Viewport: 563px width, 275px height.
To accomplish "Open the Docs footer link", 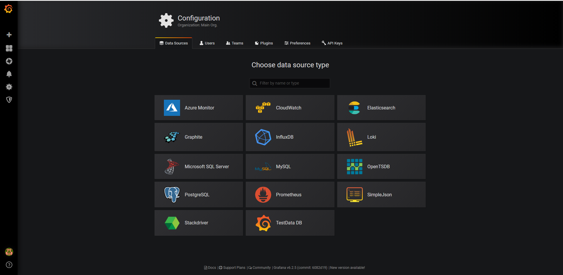I will point(210,268).
